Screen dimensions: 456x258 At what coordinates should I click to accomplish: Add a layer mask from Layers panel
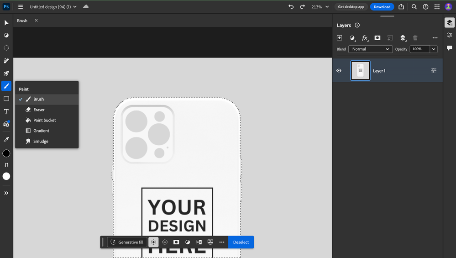click(377, 38)
